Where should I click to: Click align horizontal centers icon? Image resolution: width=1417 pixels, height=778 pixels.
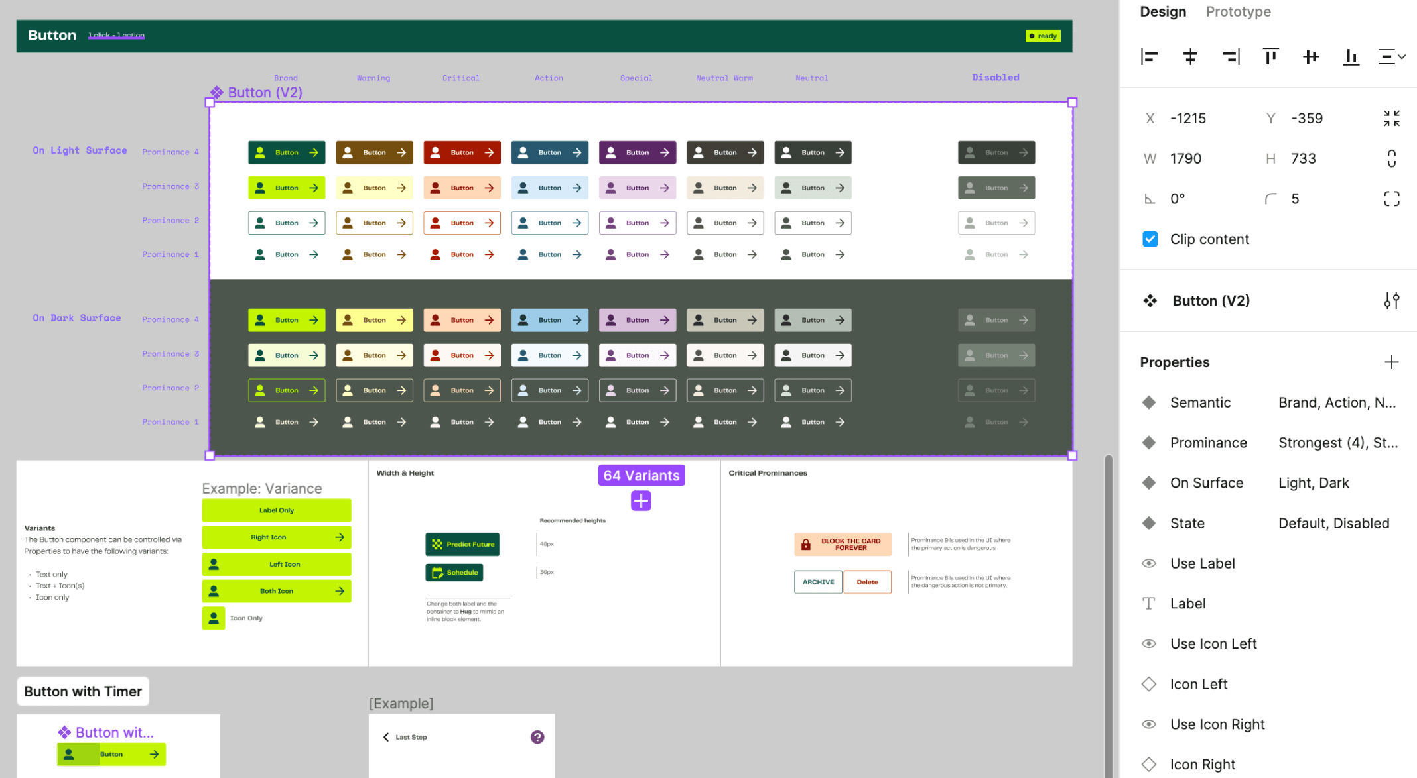click(1190, 57)
